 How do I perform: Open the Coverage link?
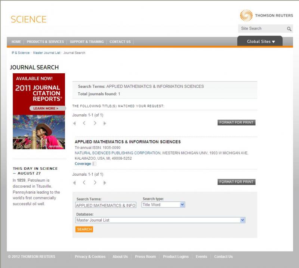tap(83, 164)
